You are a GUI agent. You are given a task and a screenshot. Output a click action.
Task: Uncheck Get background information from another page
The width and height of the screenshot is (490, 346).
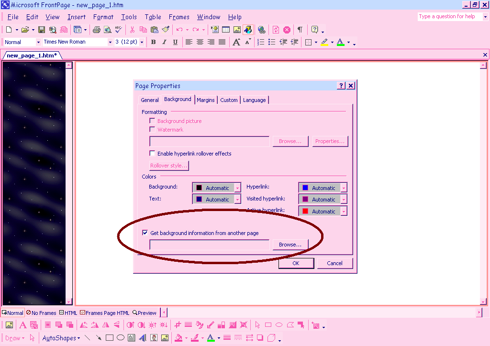[x=145, y=233]
